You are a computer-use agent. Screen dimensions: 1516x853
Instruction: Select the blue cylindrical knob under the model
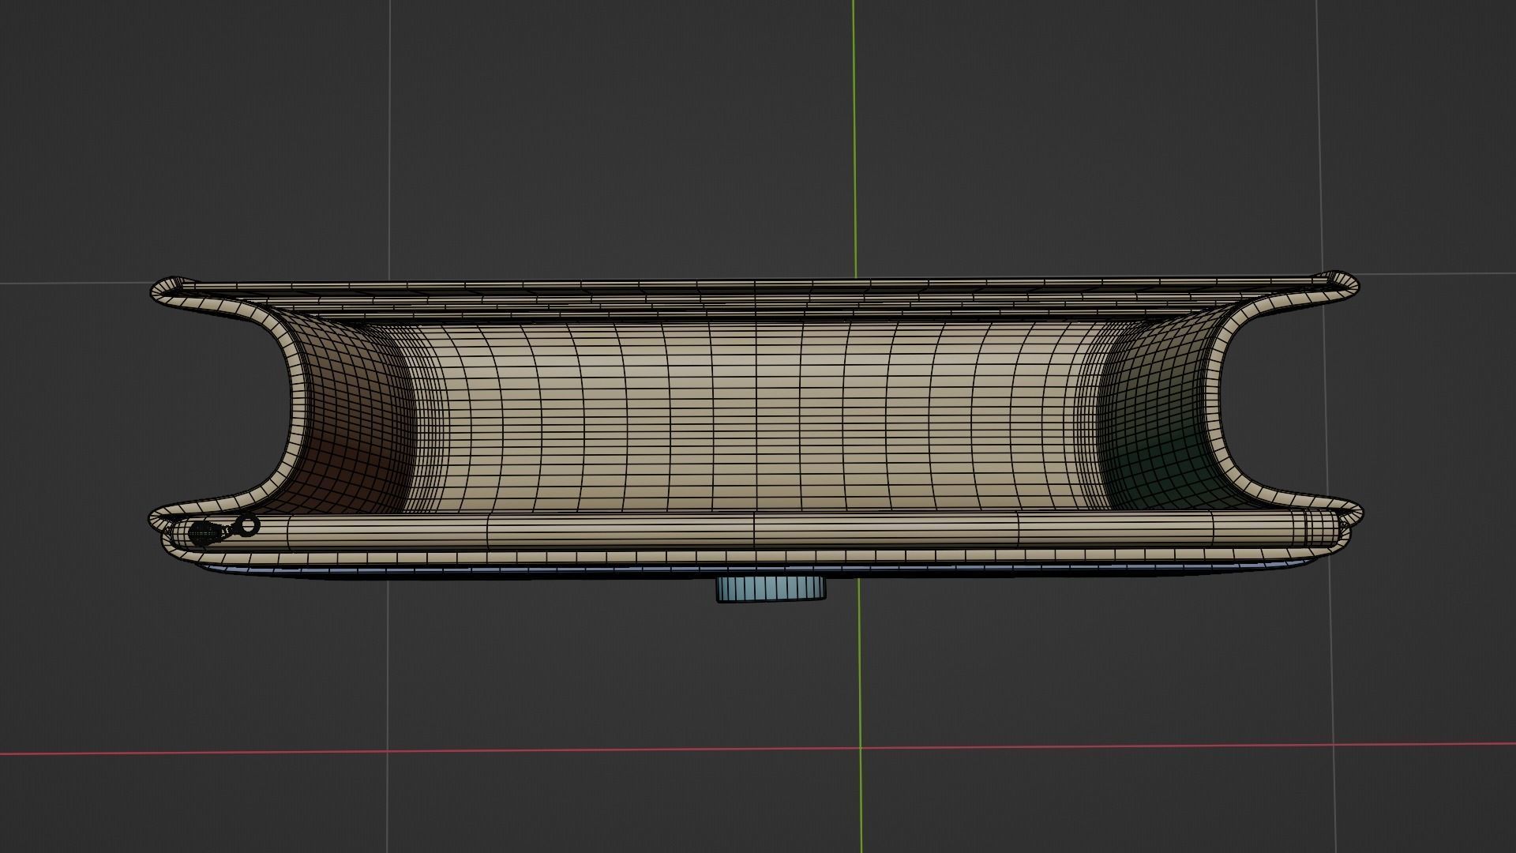[x=771, y=588]
